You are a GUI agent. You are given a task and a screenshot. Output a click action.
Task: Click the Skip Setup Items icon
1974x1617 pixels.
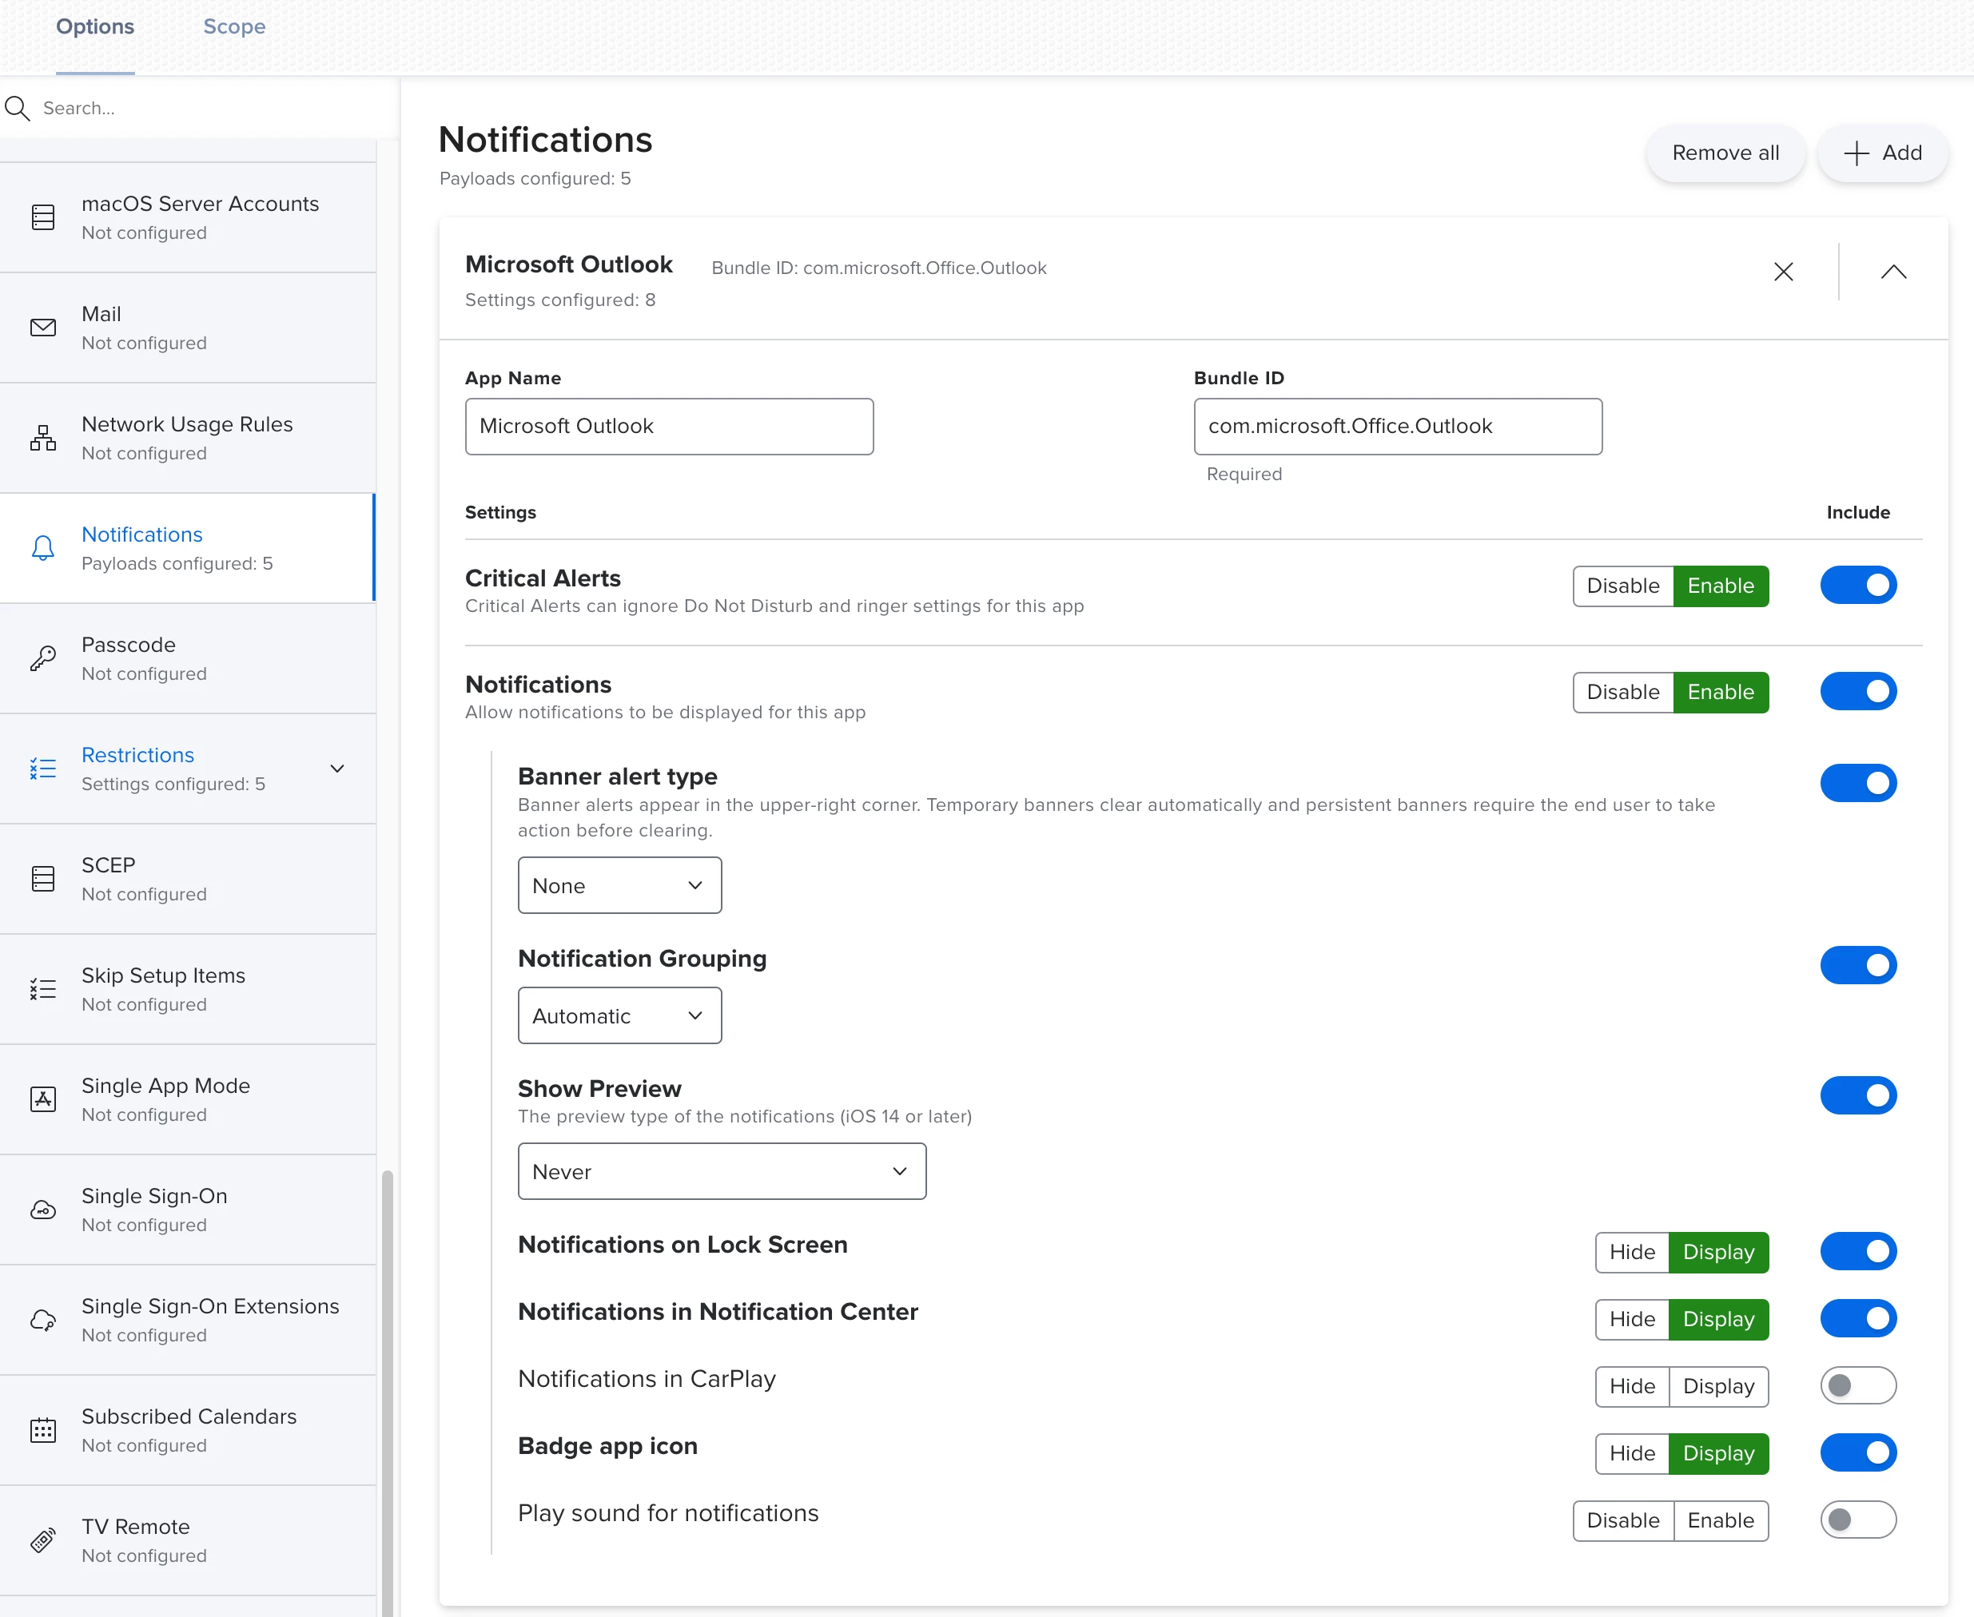point(43,989)
